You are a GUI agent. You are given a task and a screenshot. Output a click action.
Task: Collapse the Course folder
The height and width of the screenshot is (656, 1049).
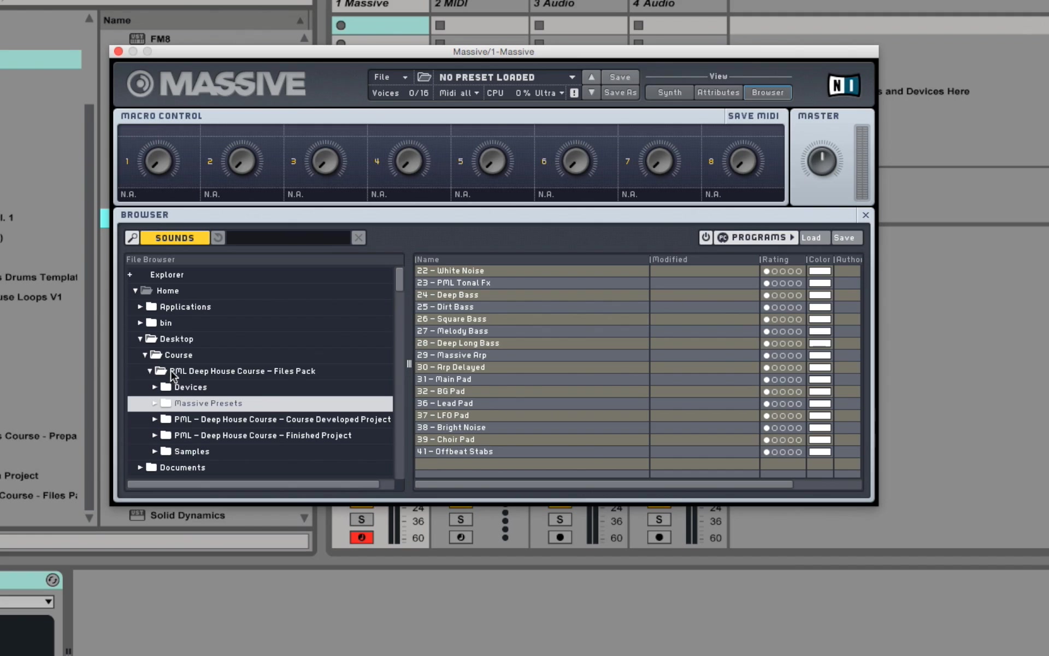click(x=145, y=355)
